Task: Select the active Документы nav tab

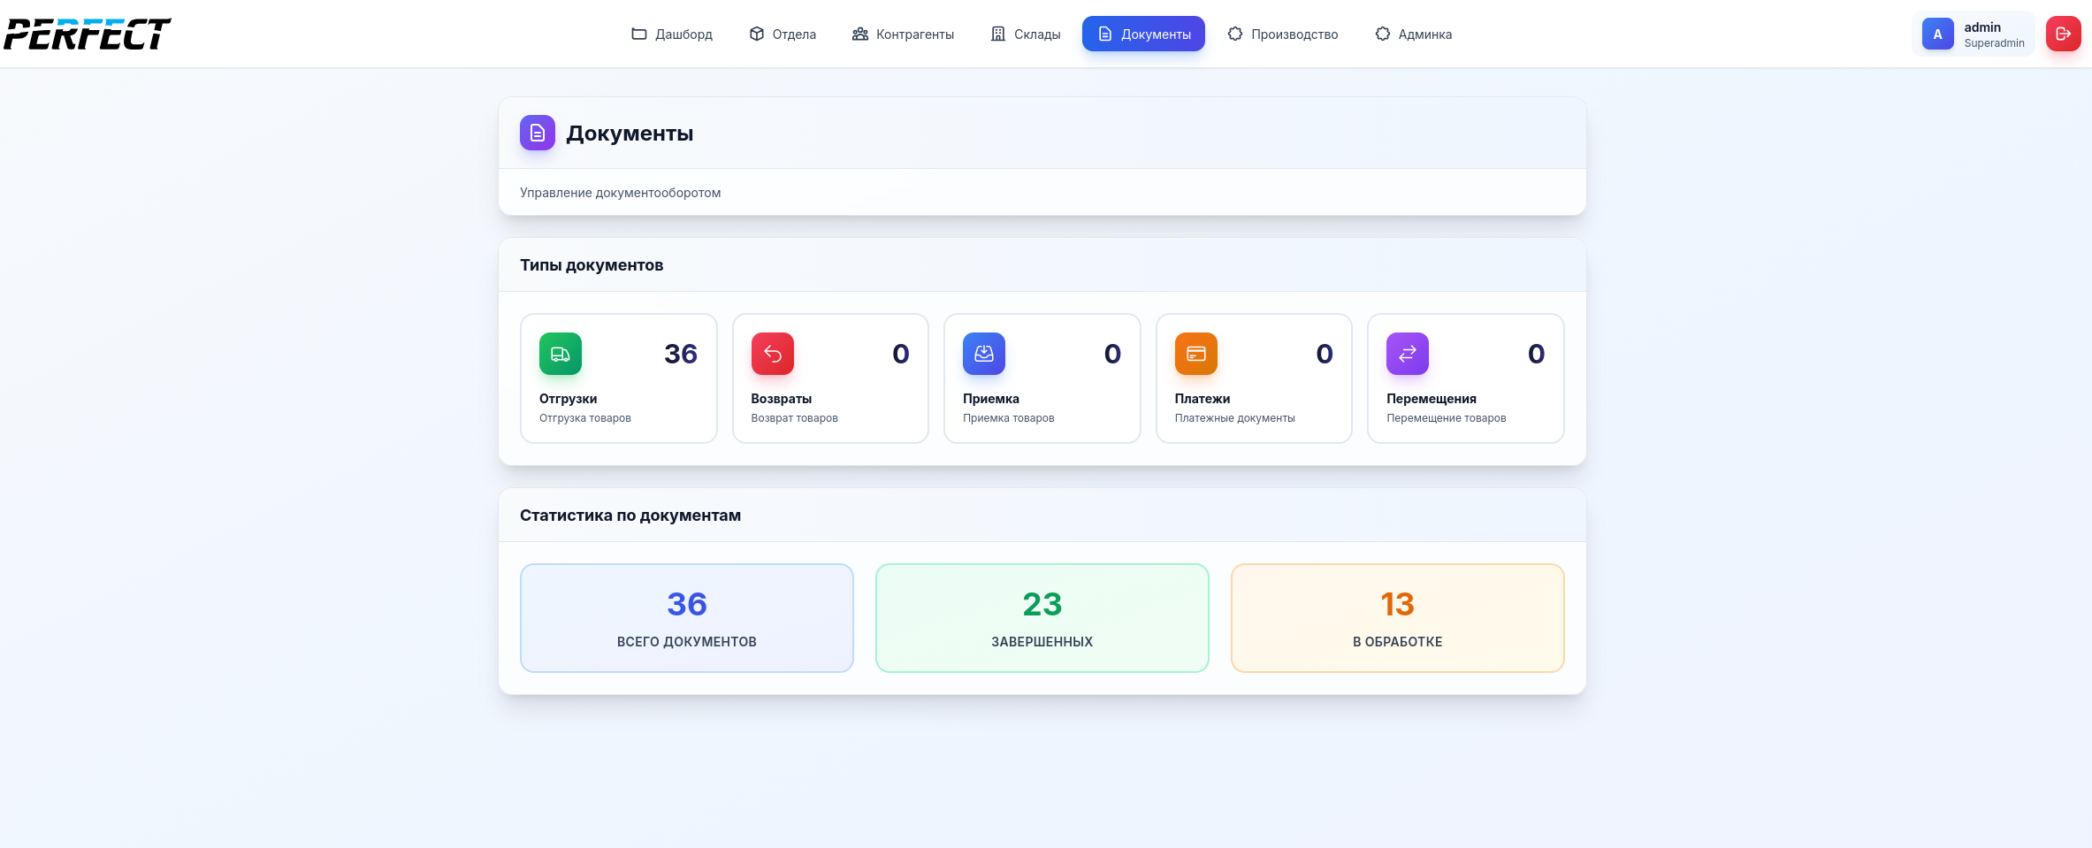Action: pos(1143,34)
